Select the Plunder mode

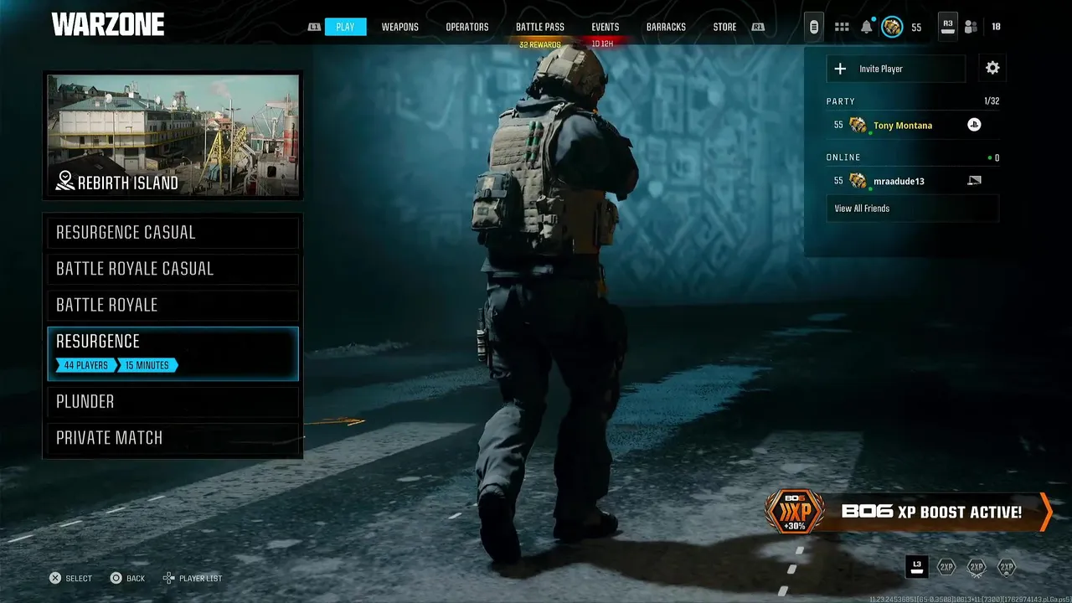coord(173,402)
